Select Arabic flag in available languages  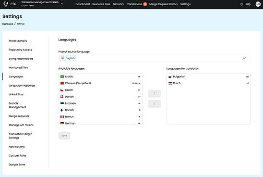[x=62, y=76]
